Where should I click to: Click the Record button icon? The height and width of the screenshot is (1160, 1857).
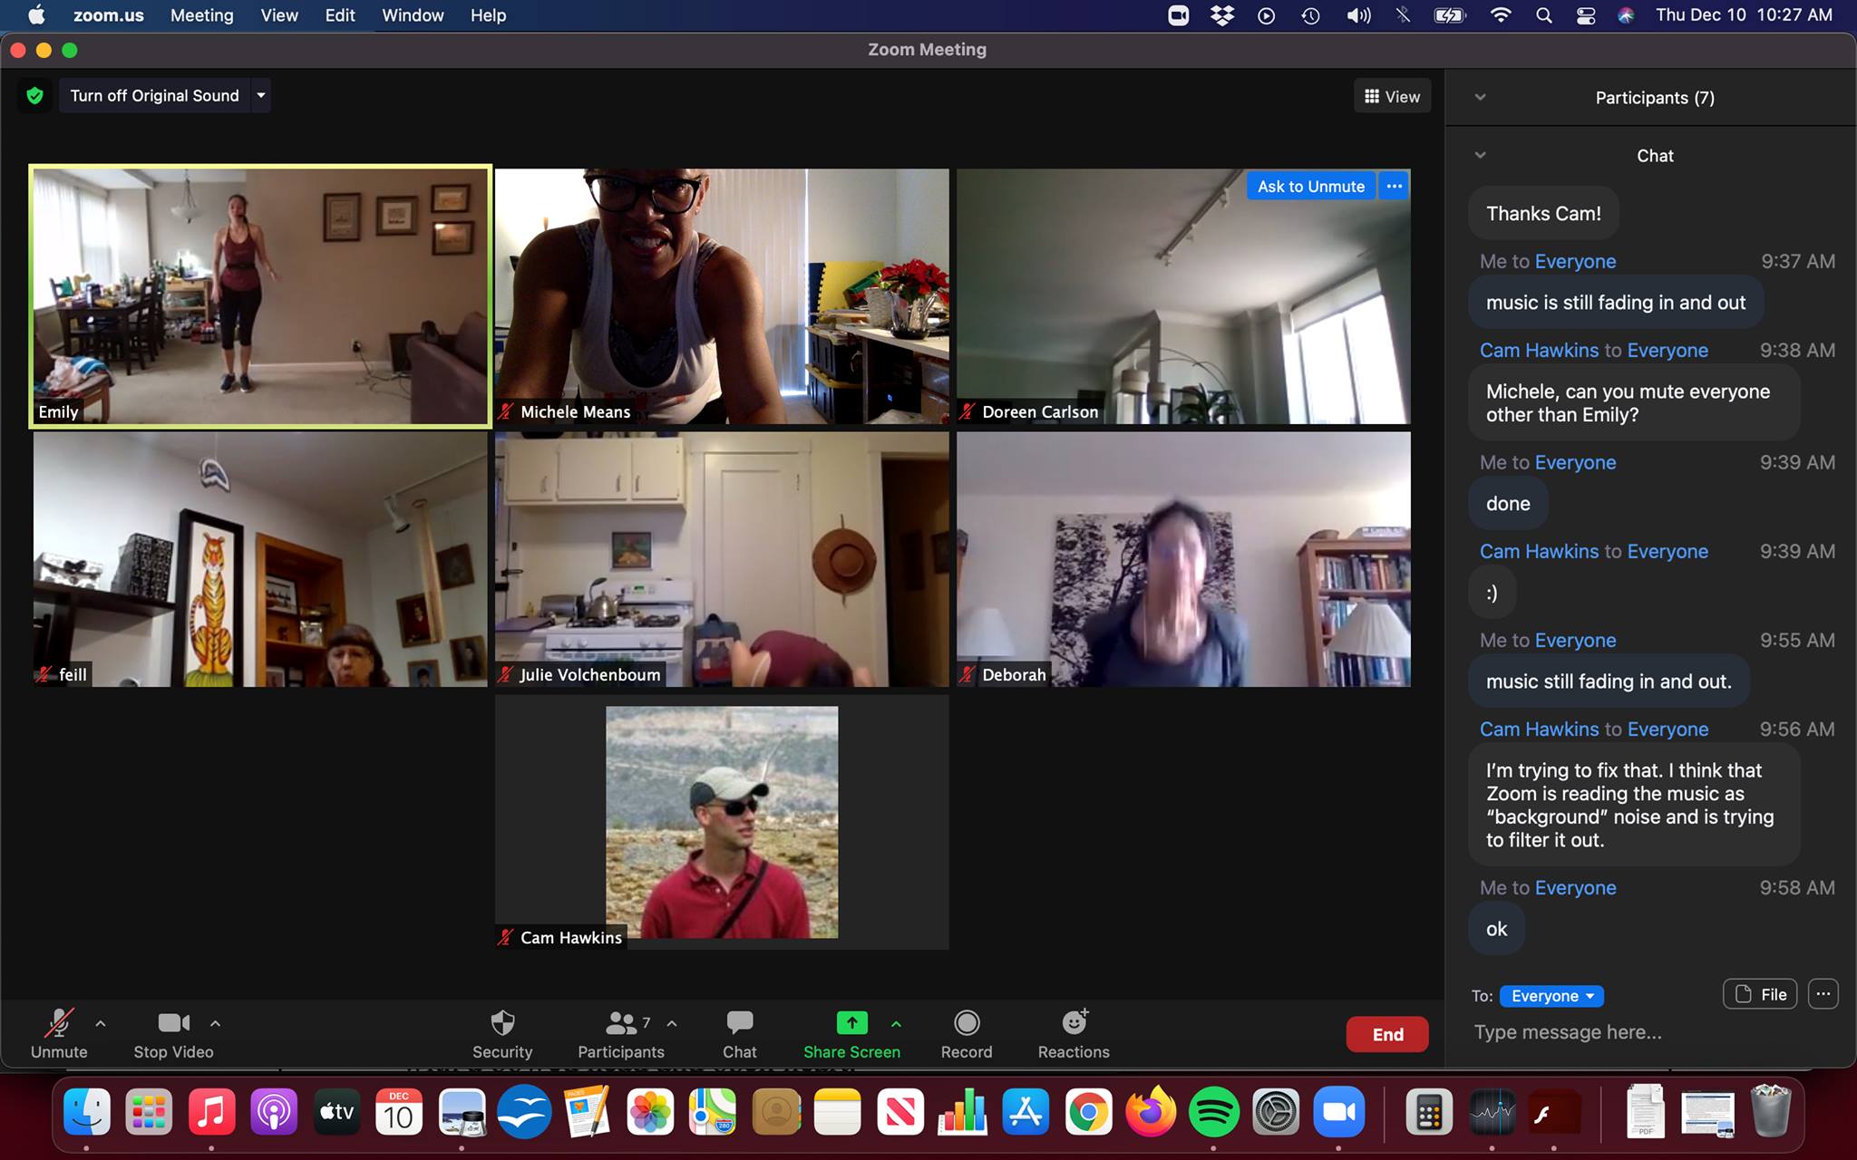click(967, 1024)
